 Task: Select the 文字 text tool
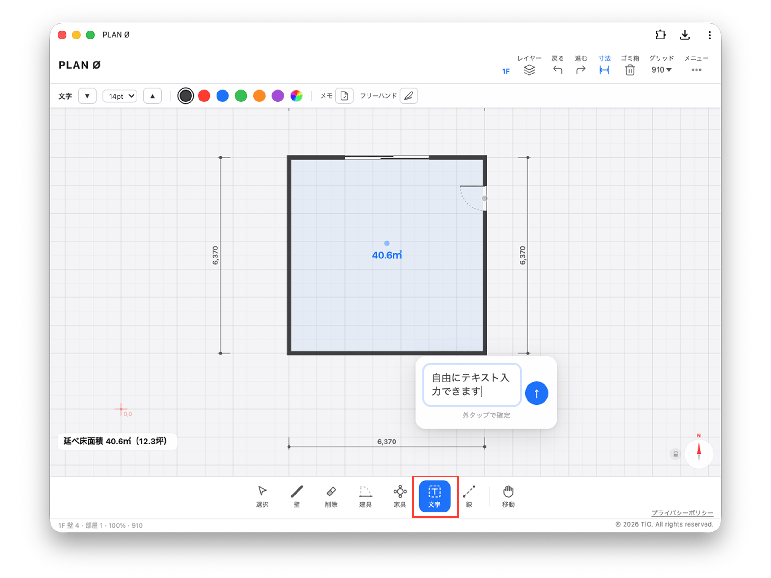[x=434, y=496]
